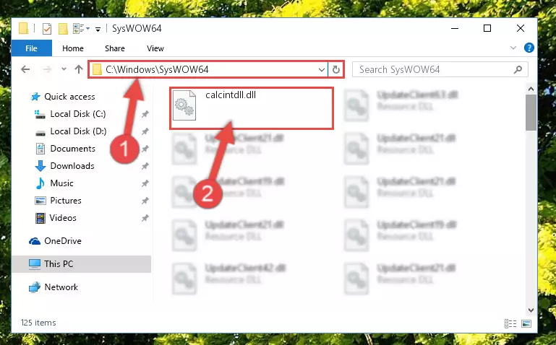The width and height of the screenshot is (556, 345).
Task: Select the calcintdll.dll file icon
Action: pos(184,105)
